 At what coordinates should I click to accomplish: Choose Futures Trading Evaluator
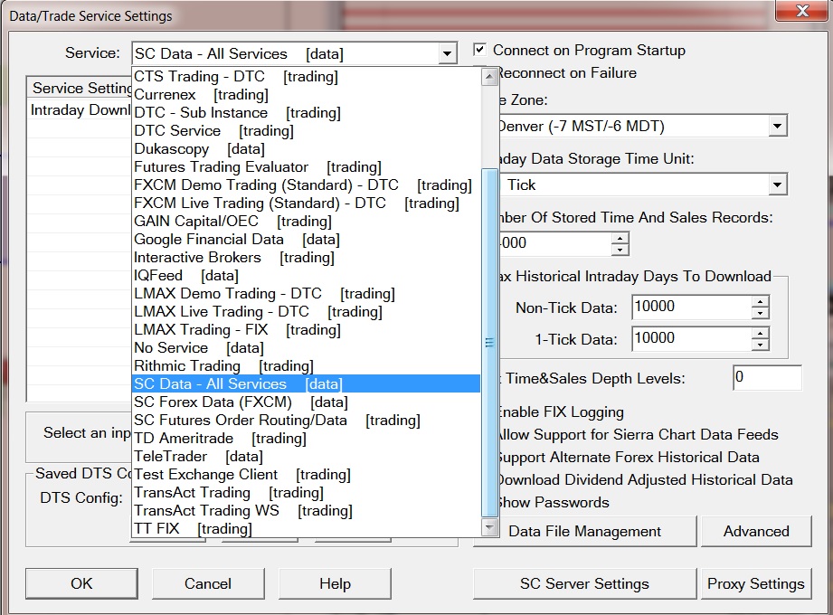tap(306, 166)
